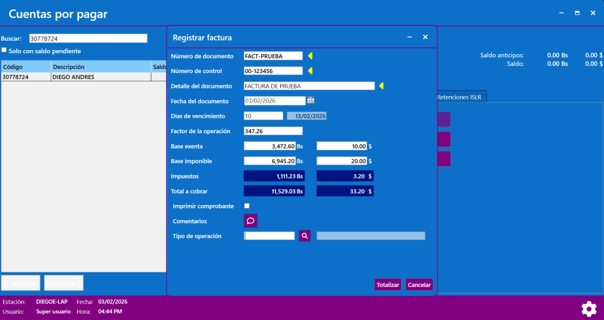Close the Registrar factura dialog
Image resolution: width=604 pixels, height=320 pixels.
pos(425,37)
